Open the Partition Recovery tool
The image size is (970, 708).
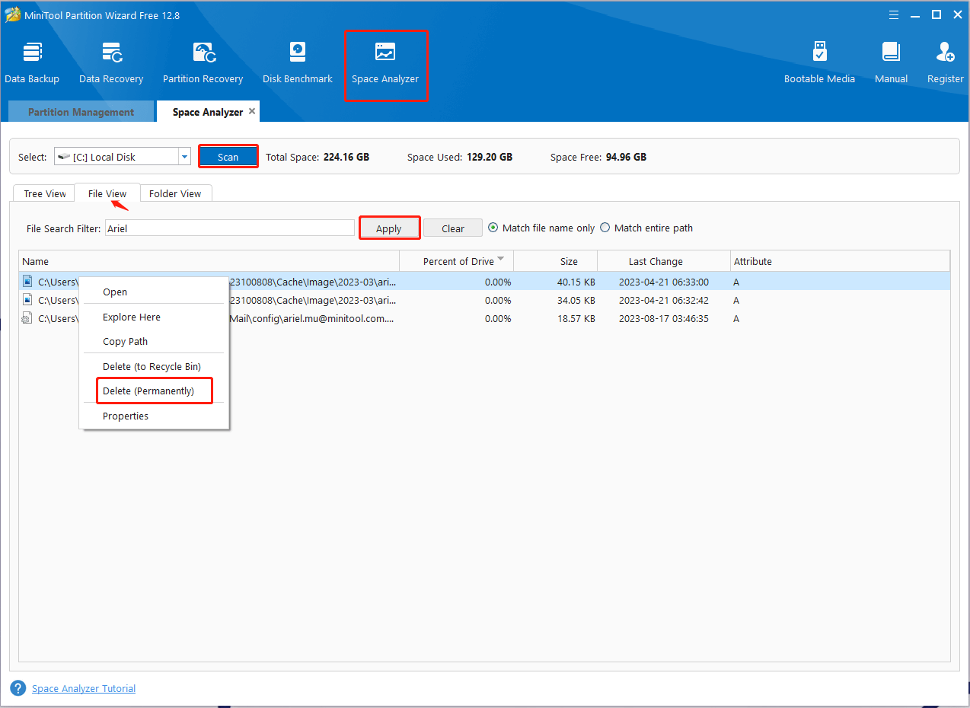click(x=203, y=62)
